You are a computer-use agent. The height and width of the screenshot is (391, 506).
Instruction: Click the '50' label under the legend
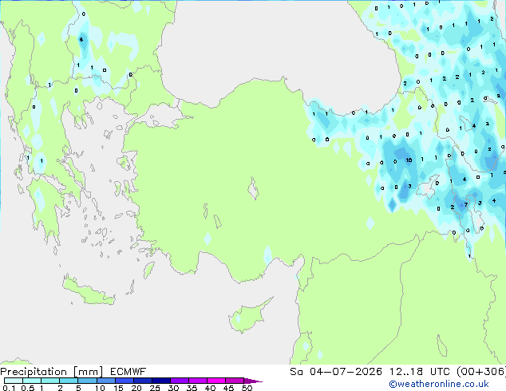click(247, 388)
